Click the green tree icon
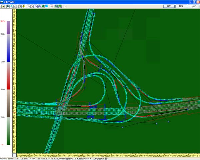 coord(60,6)
